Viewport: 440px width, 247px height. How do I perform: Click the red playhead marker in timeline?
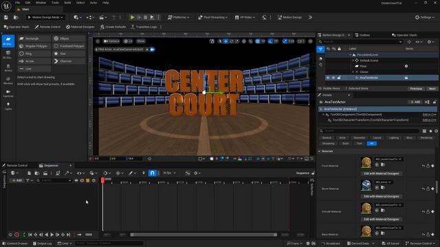point(102,180)
